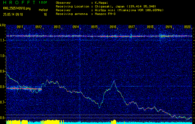Click the date stamp 25.05.14 09:10

point(13,15)
